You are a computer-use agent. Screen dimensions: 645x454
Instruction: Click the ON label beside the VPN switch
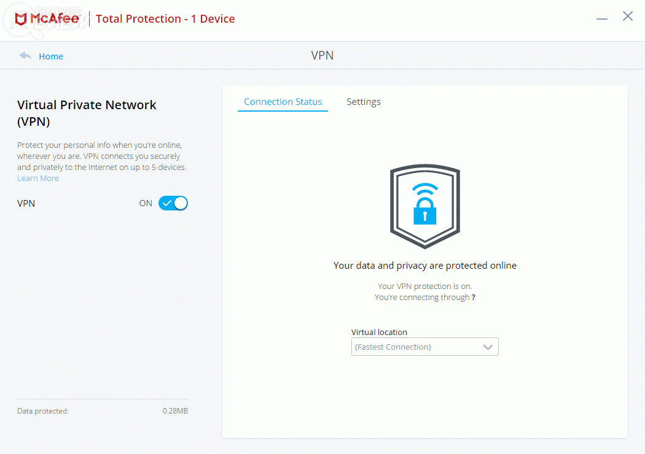click(x=146, y=203)
